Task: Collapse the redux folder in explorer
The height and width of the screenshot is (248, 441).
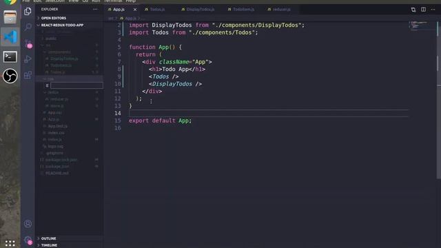Action: (x=53, y=92)
